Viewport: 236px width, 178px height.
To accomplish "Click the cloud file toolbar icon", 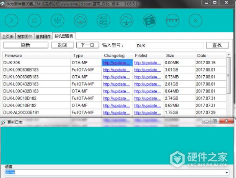I will 81,20.
